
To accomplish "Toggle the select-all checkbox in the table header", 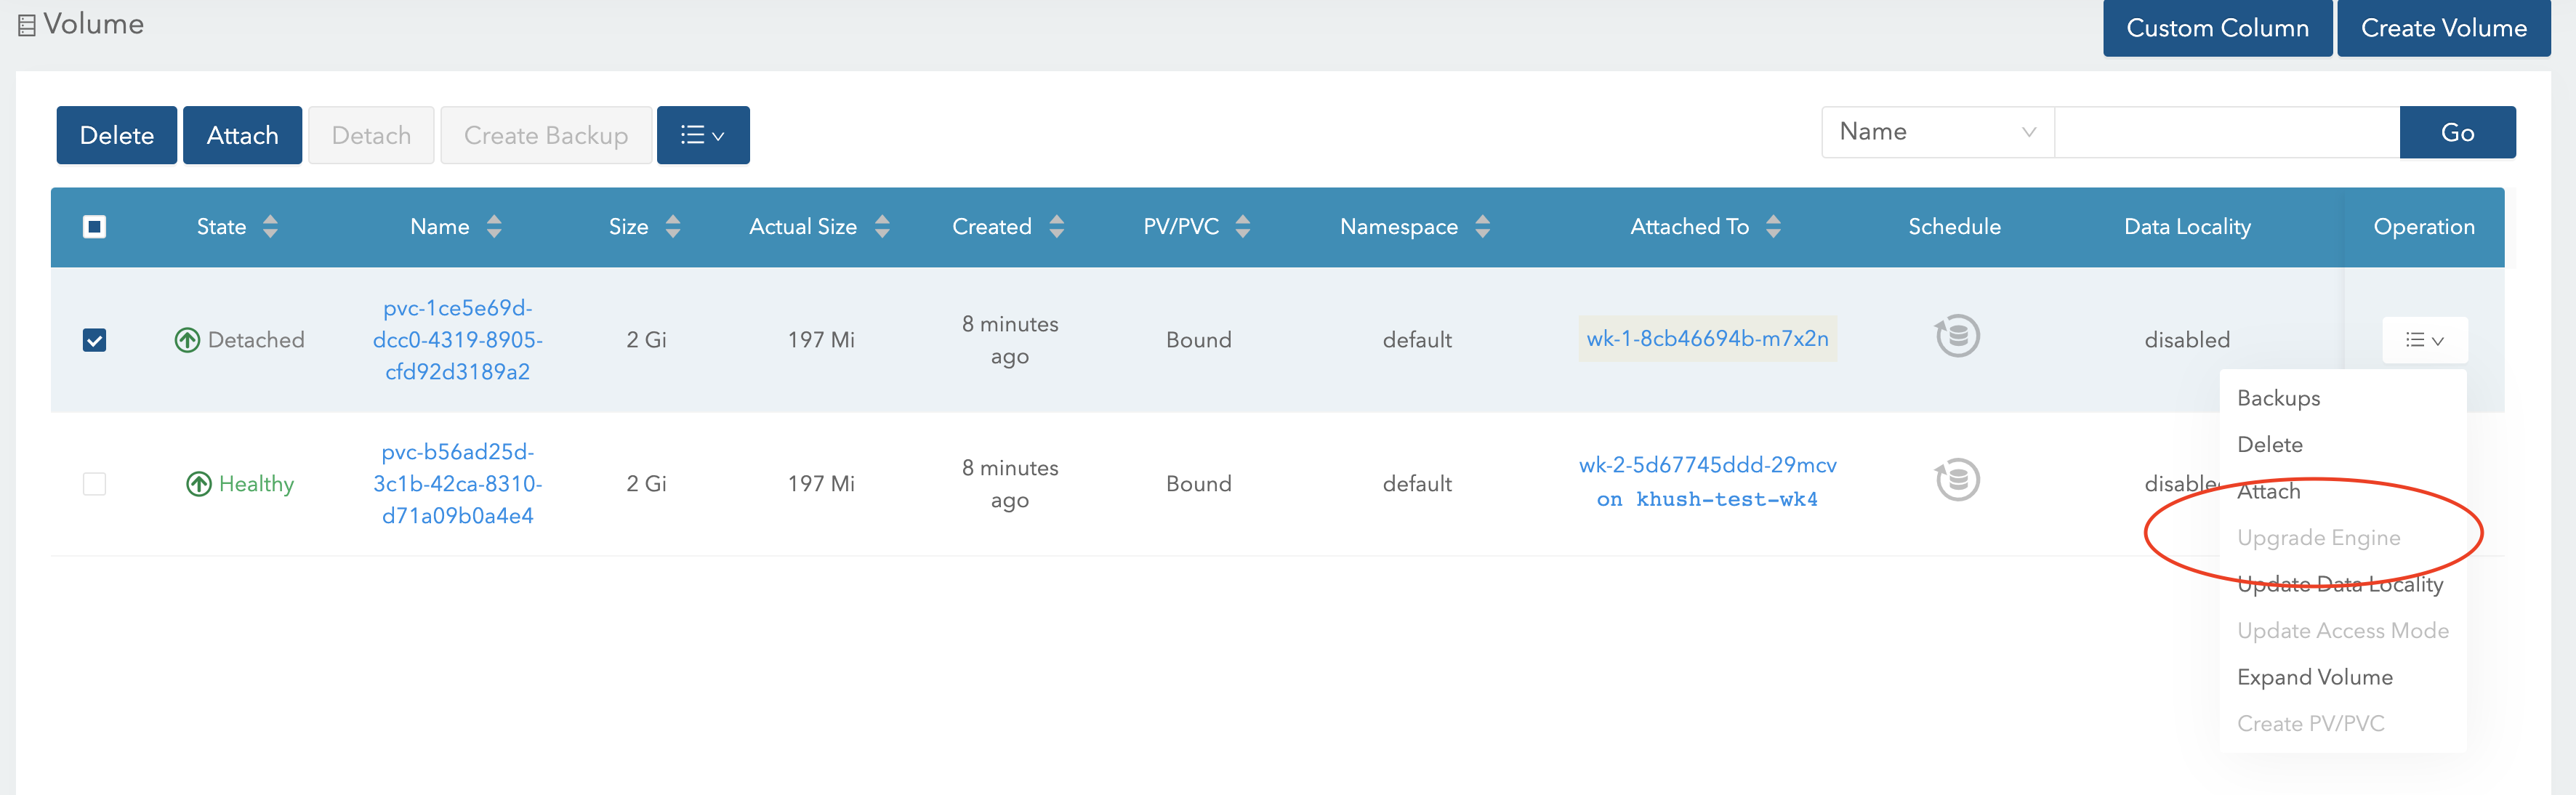I will click(x=95, y=227).
